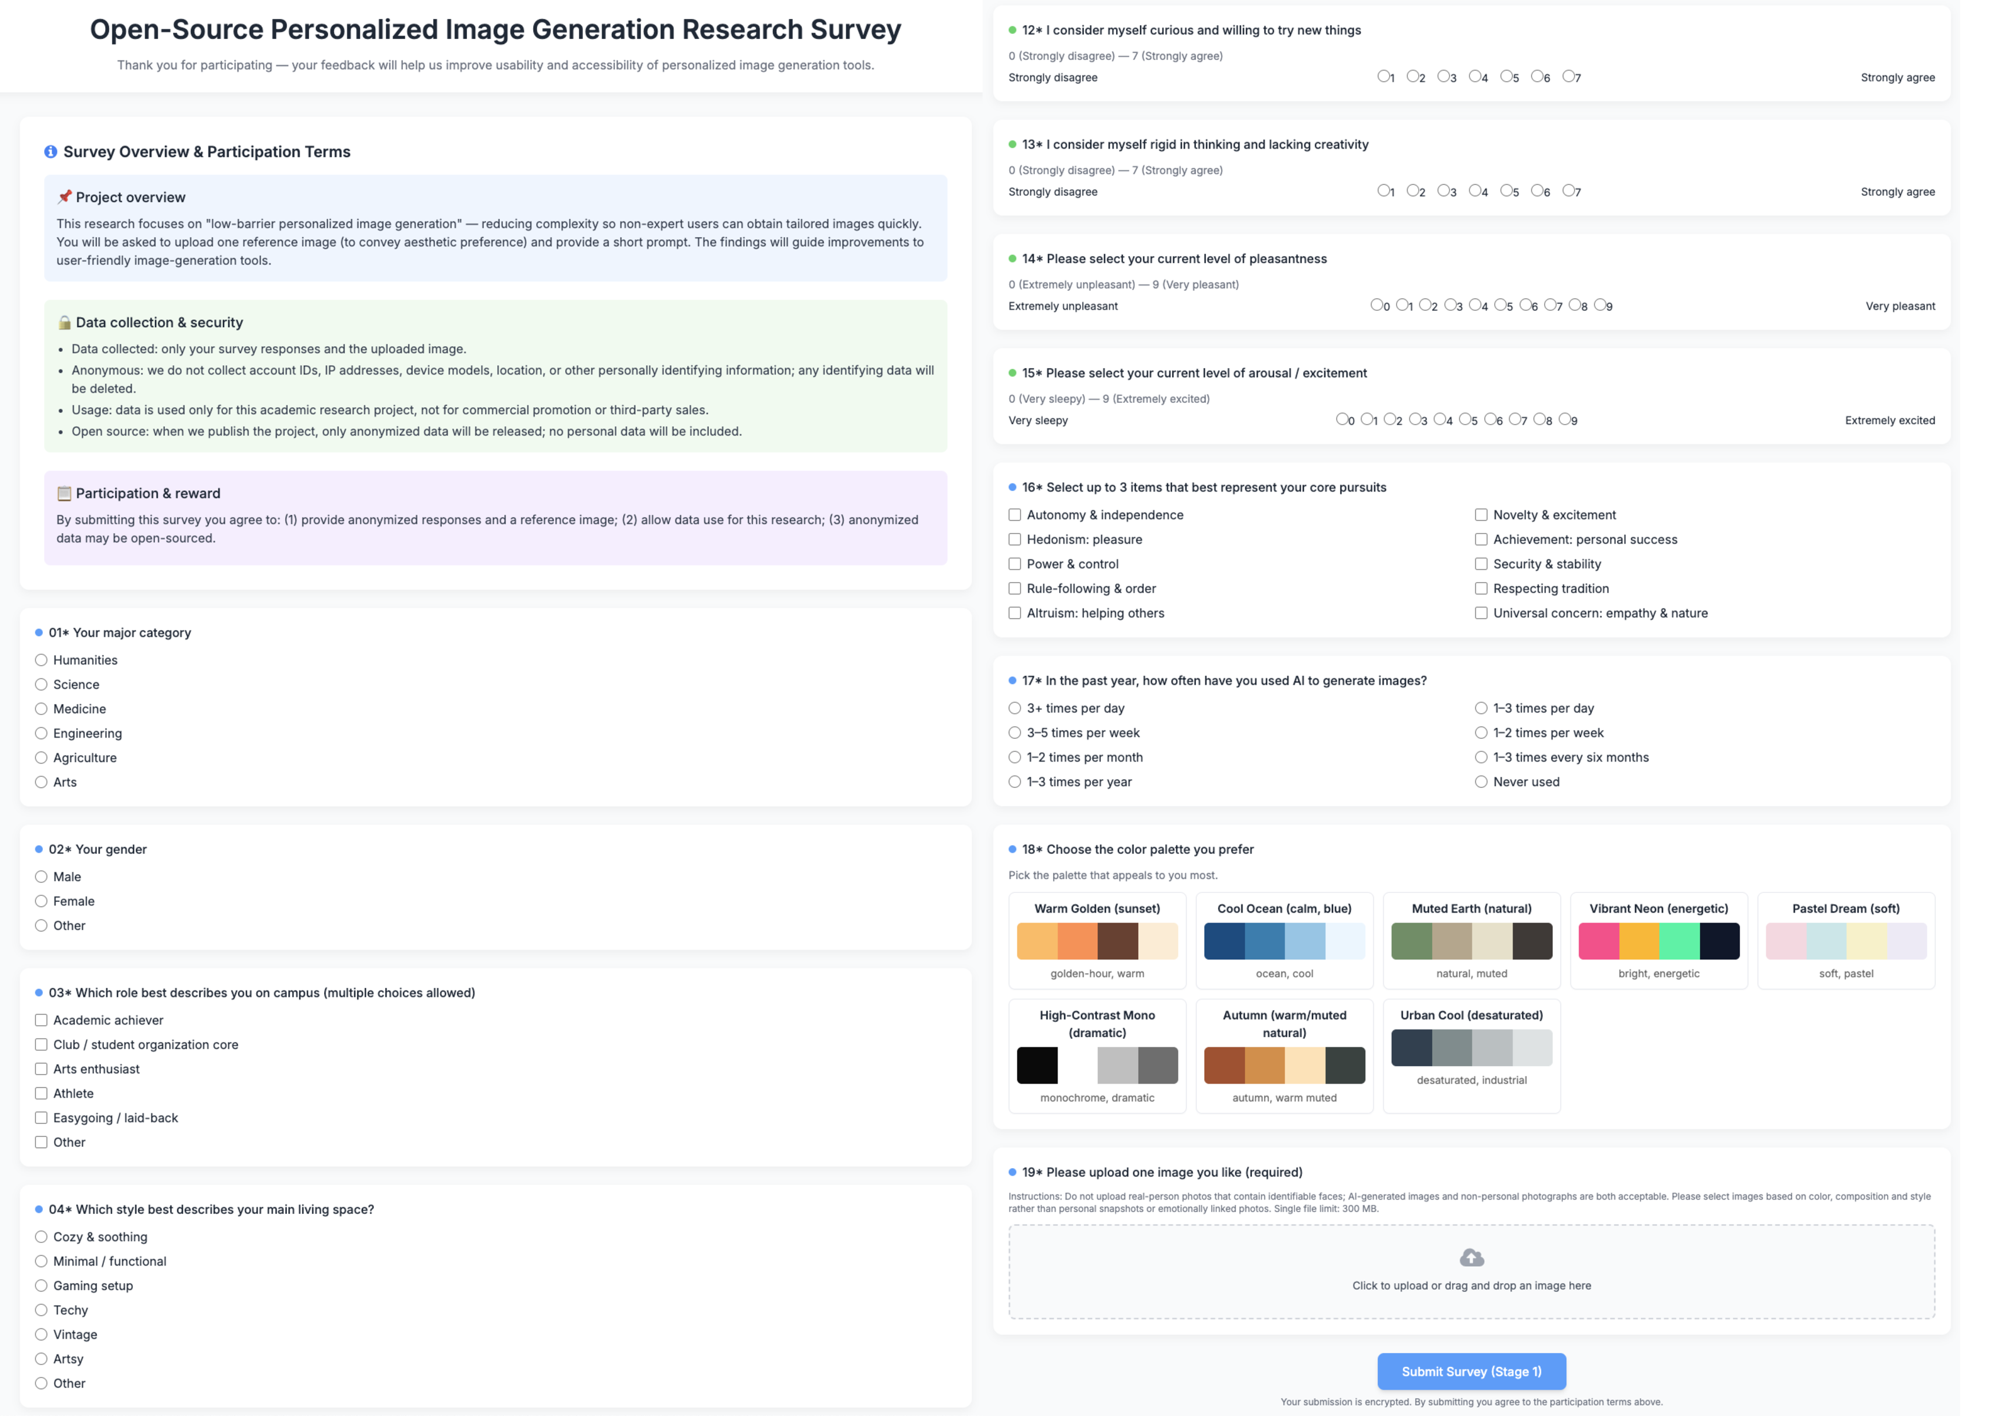Click the info icon beside Survey Overview
This screenshot has width=2013, height=1416.
click(x=51, y=152)
